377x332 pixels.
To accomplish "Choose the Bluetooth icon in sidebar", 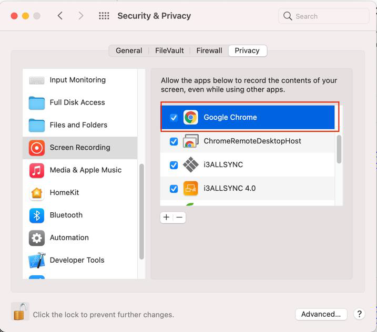I will click(37, 215).
